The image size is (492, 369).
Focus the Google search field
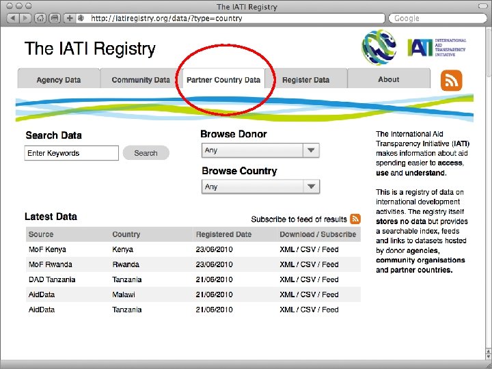(437, 18)
